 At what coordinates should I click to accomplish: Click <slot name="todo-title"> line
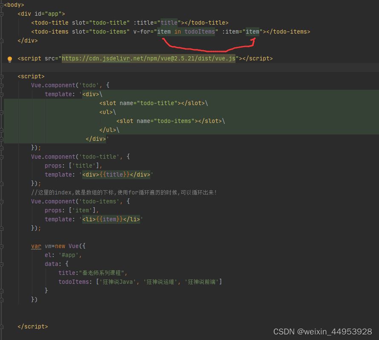point(153,103)
